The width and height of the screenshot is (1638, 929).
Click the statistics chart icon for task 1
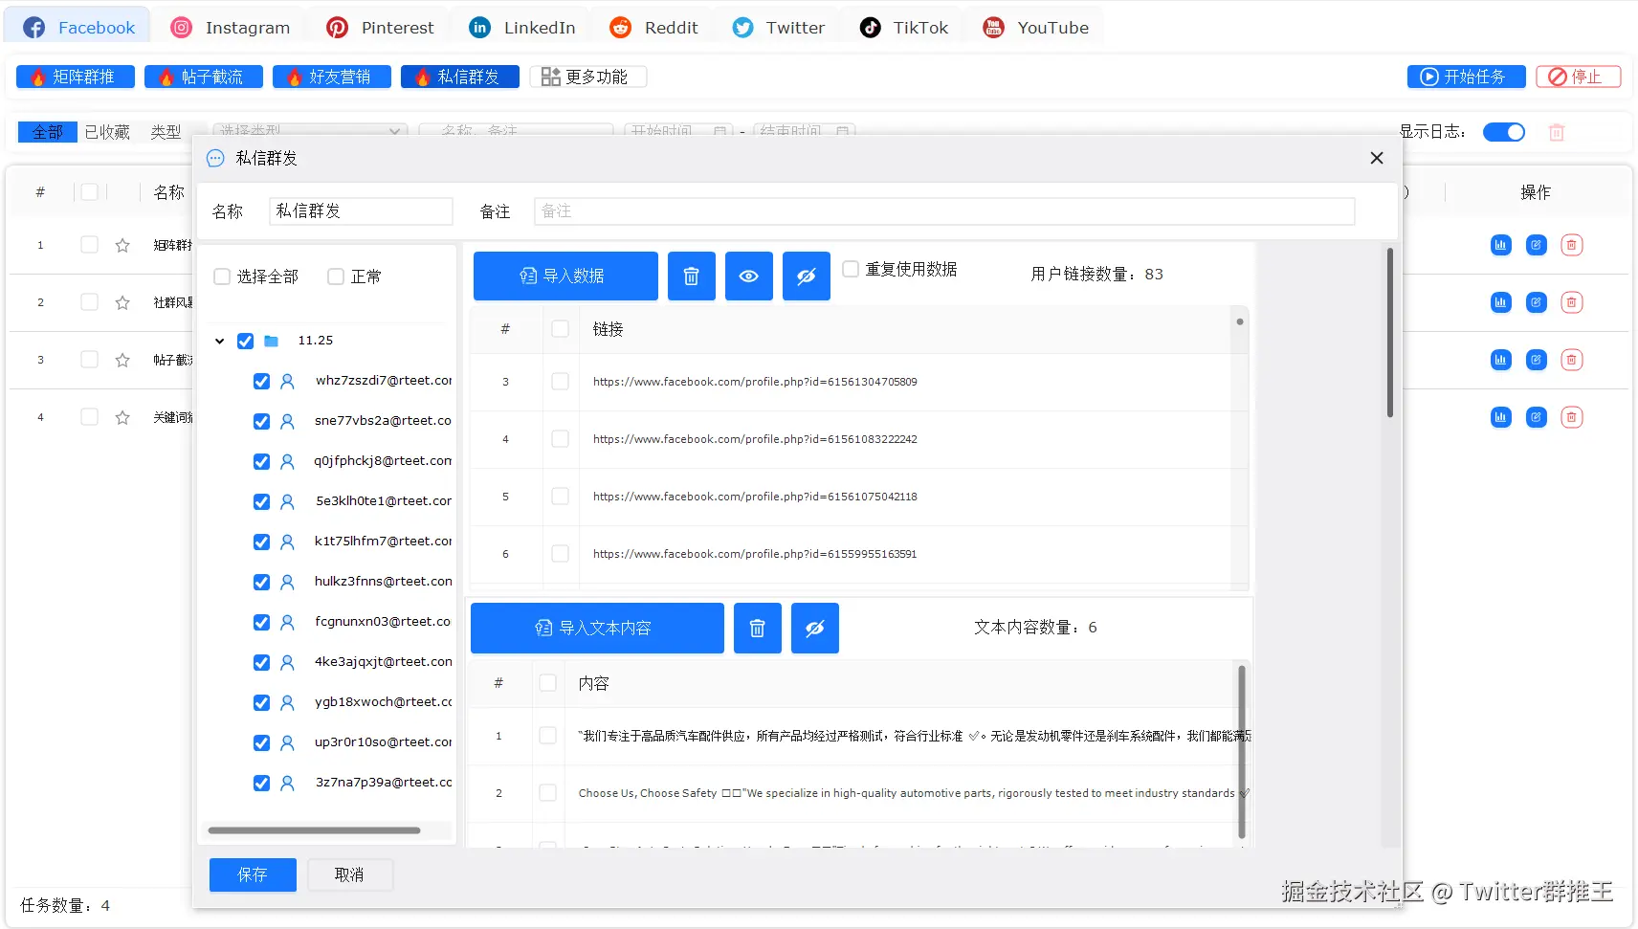pyautogui.click(x=1500, y=244)
